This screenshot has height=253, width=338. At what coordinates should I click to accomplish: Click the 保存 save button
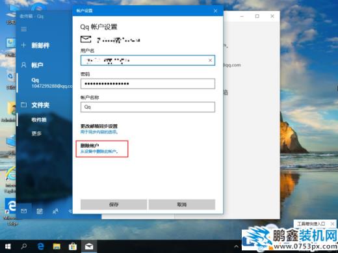tap(114, 204)
